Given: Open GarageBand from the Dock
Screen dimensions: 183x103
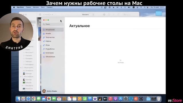Looking at the screenshot, I should [100, 99].
